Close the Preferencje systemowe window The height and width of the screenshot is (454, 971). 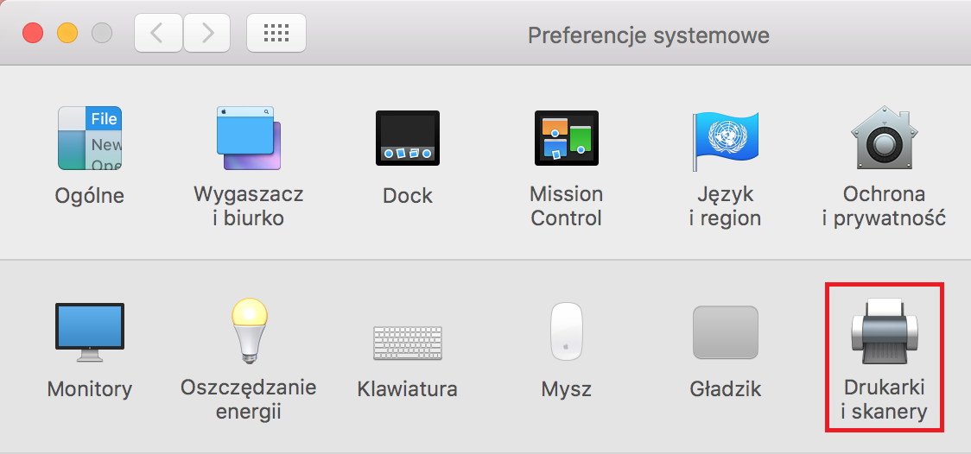(33, 33)
